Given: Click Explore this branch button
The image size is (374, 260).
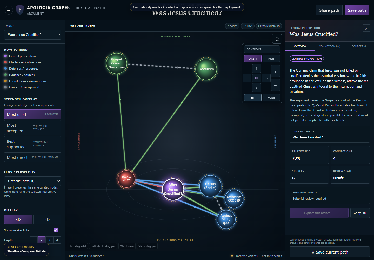Looking at the screenshot, I should [x=319, y=213].
